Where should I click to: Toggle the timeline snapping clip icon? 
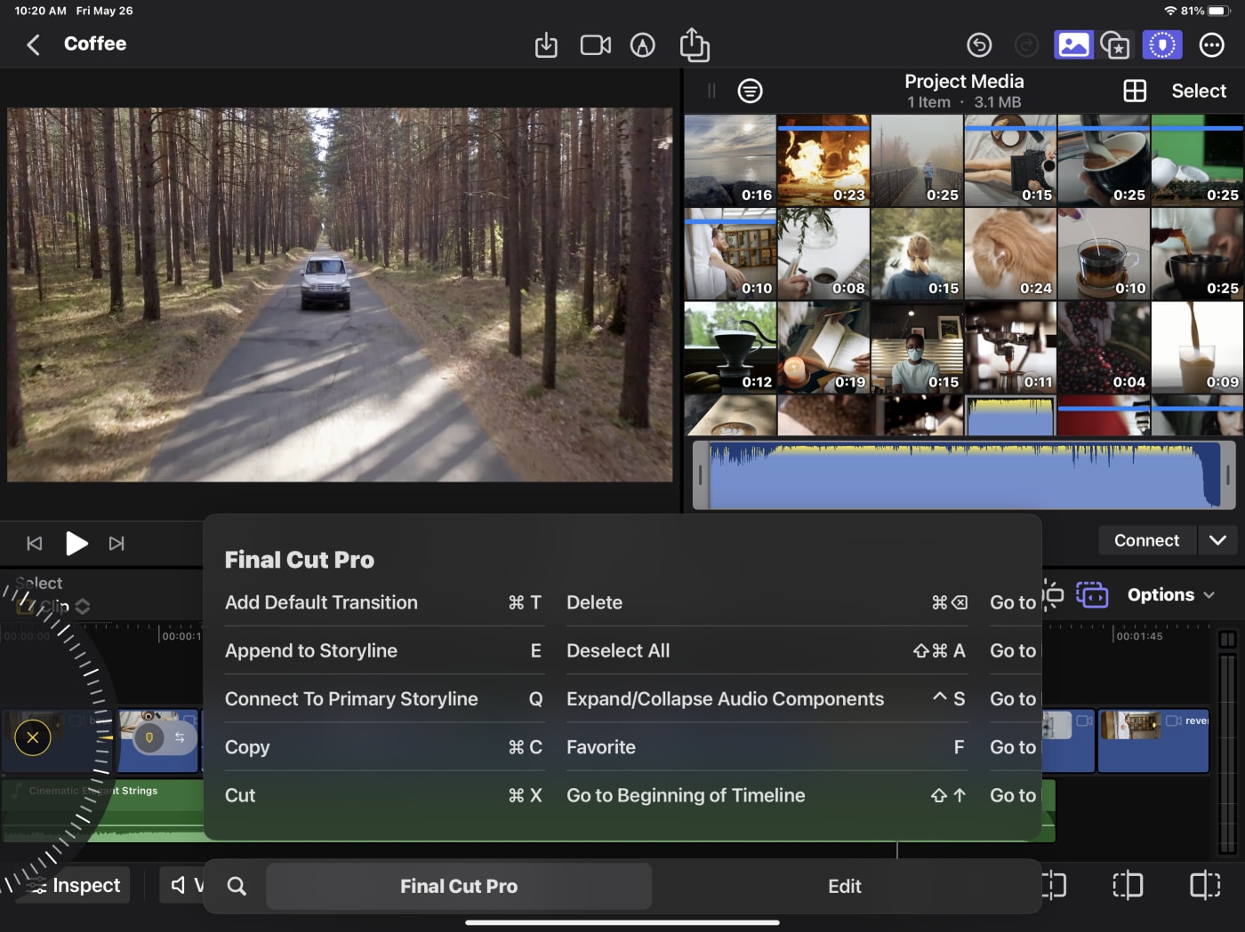(1092, 594)
